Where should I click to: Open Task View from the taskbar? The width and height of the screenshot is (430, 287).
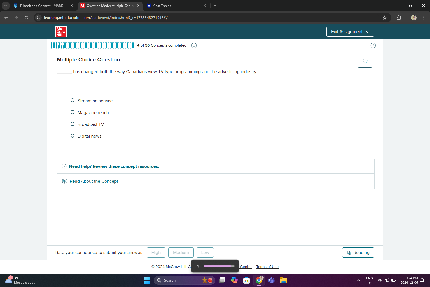(222, 280)
